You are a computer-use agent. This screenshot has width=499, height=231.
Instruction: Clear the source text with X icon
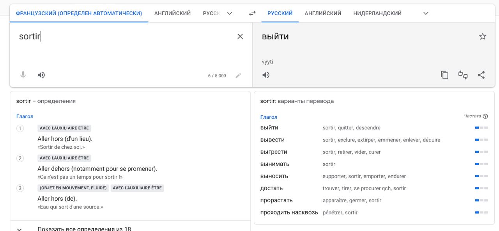click(x=240, y=36)
